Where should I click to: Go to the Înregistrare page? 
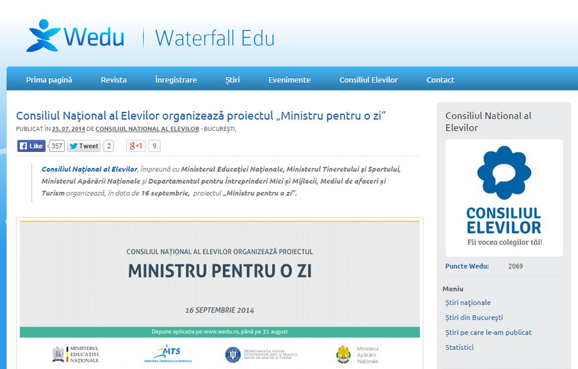coord(176,80)
